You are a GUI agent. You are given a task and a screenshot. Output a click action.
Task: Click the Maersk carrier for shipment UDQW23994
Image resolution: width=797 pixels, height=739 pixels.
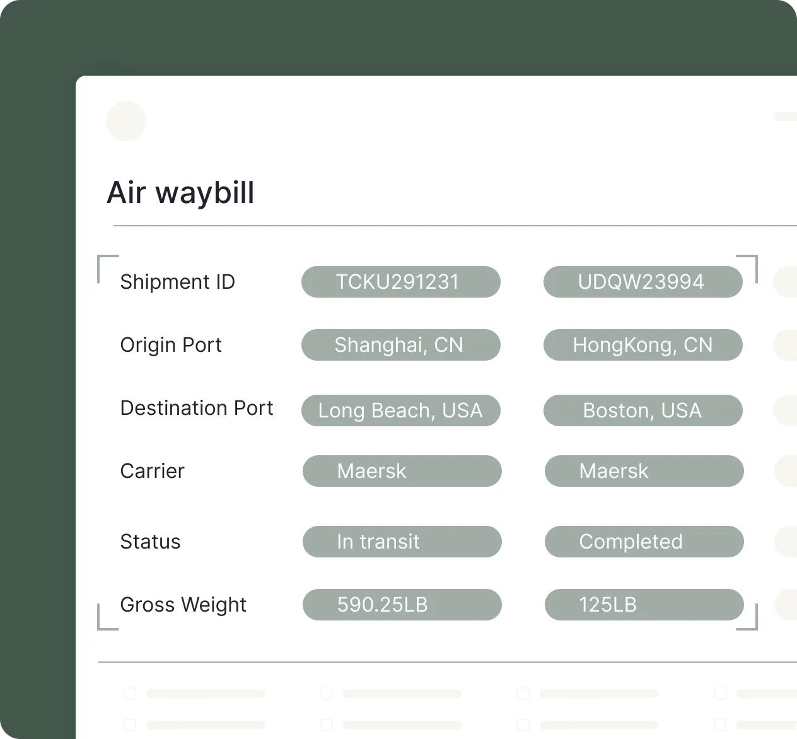pos(644,471)
